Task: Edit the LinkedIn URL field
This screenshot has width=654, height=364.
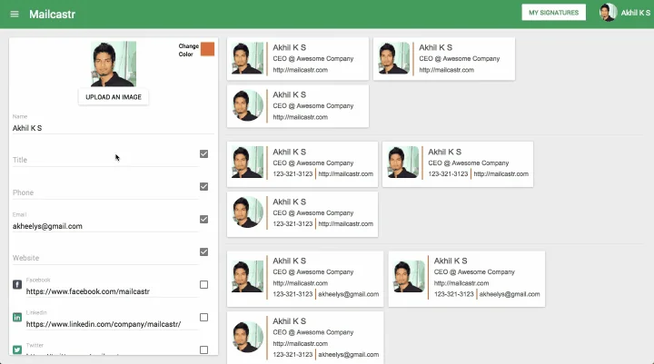Action: 112,324
